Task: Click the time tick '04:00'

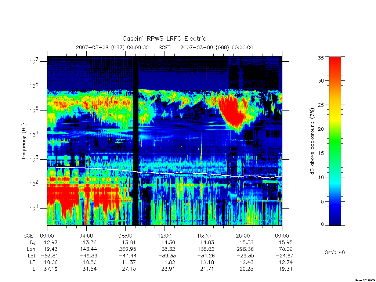Action: click(x=86, y=236)
